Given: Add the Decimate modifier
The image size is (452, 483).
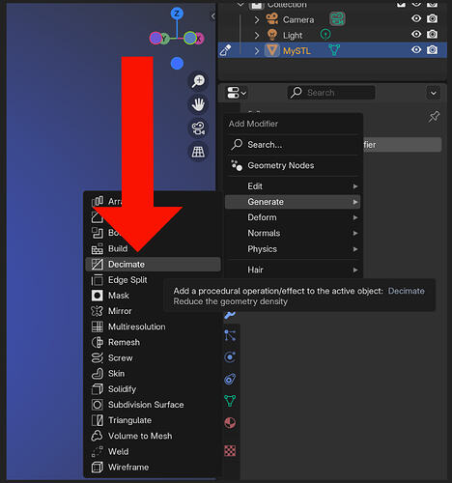Looking at the screenshot, I should [x=153, y=265].
